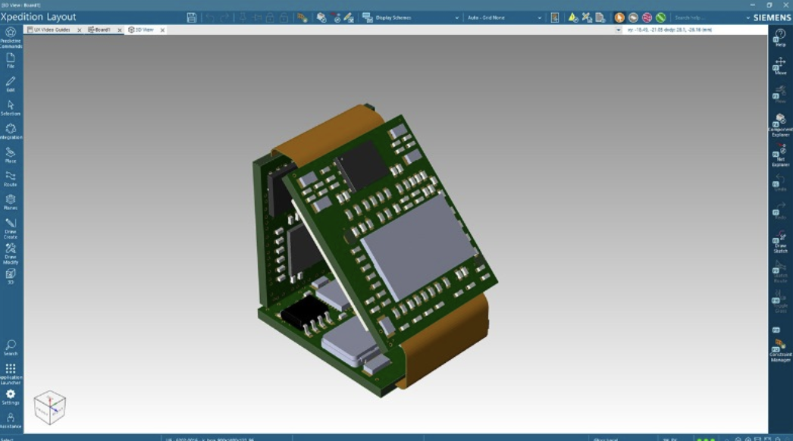Expand the coordinate readout dropdown arrow
Image resolution: width=793 pixels, height=441 pixels.
click(x=619, y=30)
